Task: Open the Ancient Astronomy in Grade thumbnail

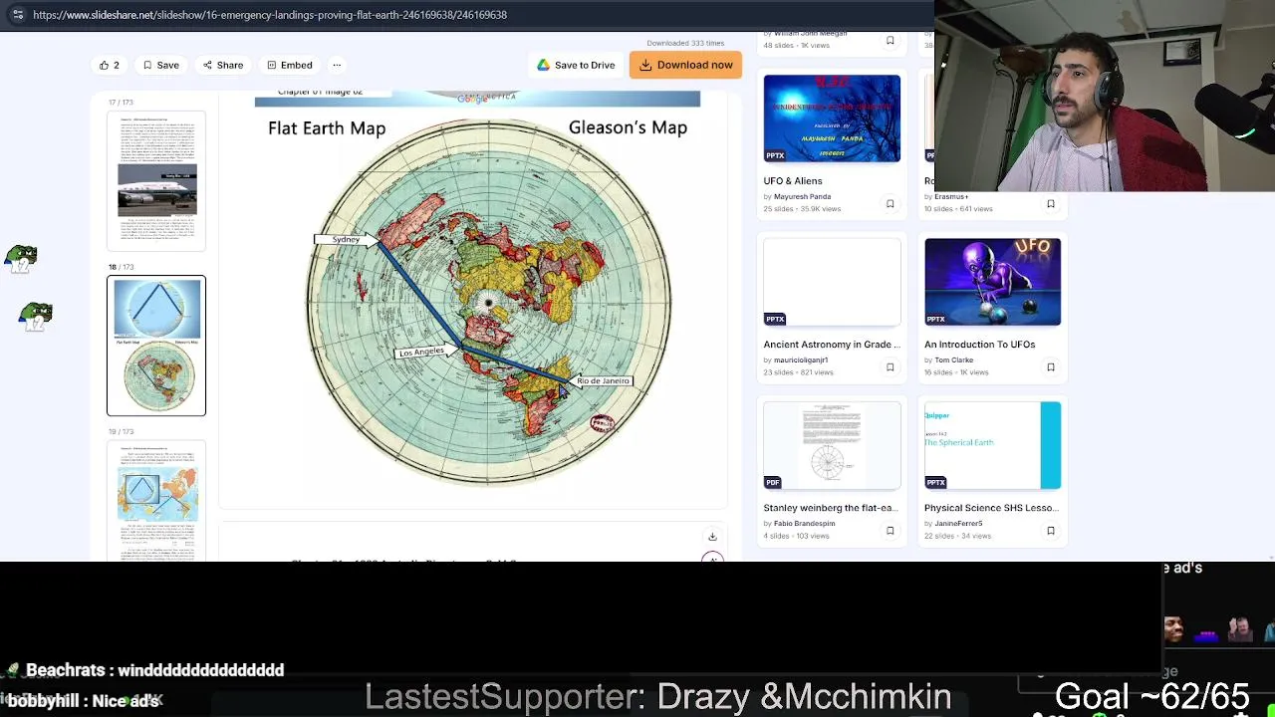Action: (x=832, y=282)
